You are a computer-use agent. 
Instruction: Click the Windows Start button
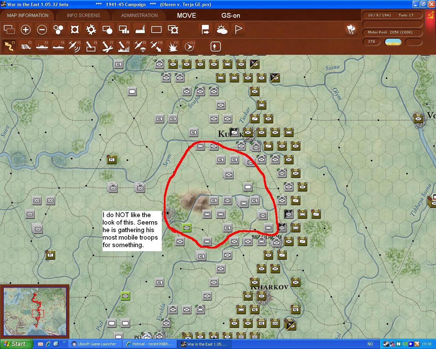pos(16,344)
